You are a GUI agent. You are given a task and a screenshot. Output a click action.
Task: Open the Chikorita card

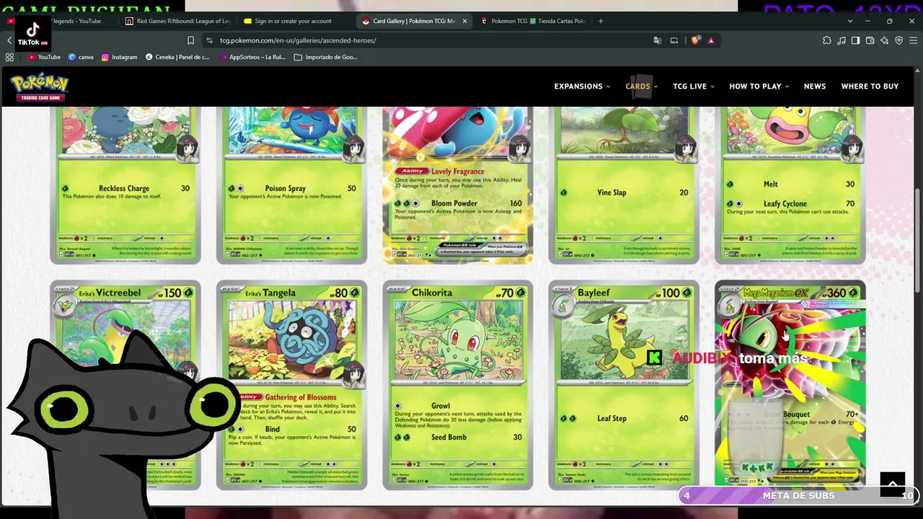[458, 385]
